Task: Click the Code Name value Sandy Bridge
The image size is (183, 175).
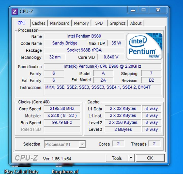Action: [65, 43]
